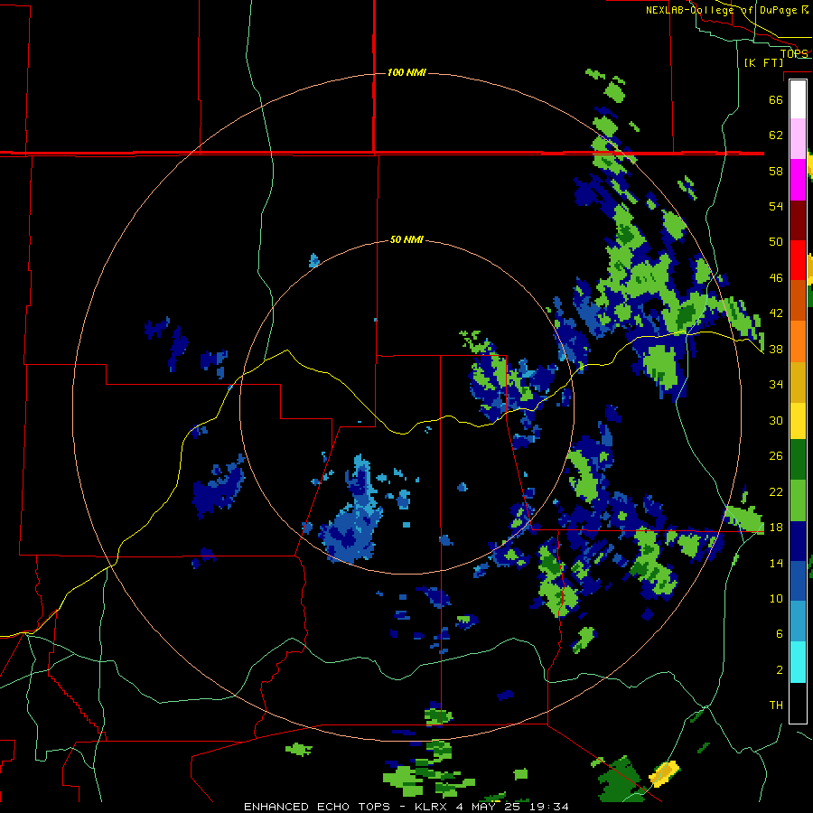
Task: Select the "54" scale label
Action: [776, 206]
